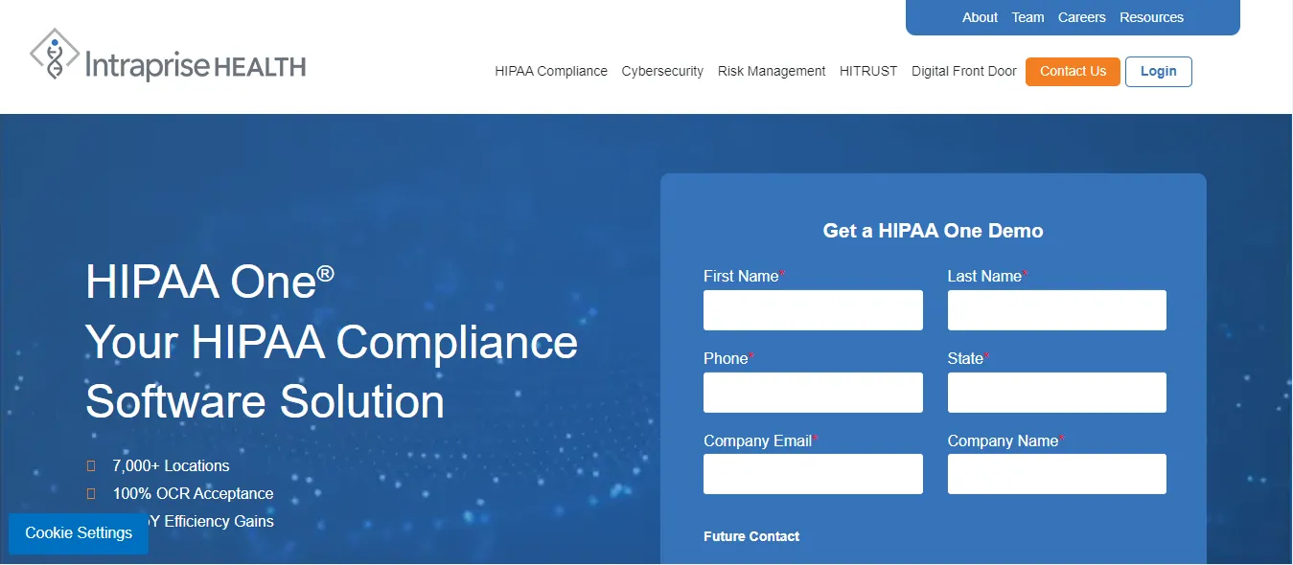Image resolution: width=1293 pixels, height=565 pixels.
Task: Select the Company Email input box
Action: click(x=813, y=474)
